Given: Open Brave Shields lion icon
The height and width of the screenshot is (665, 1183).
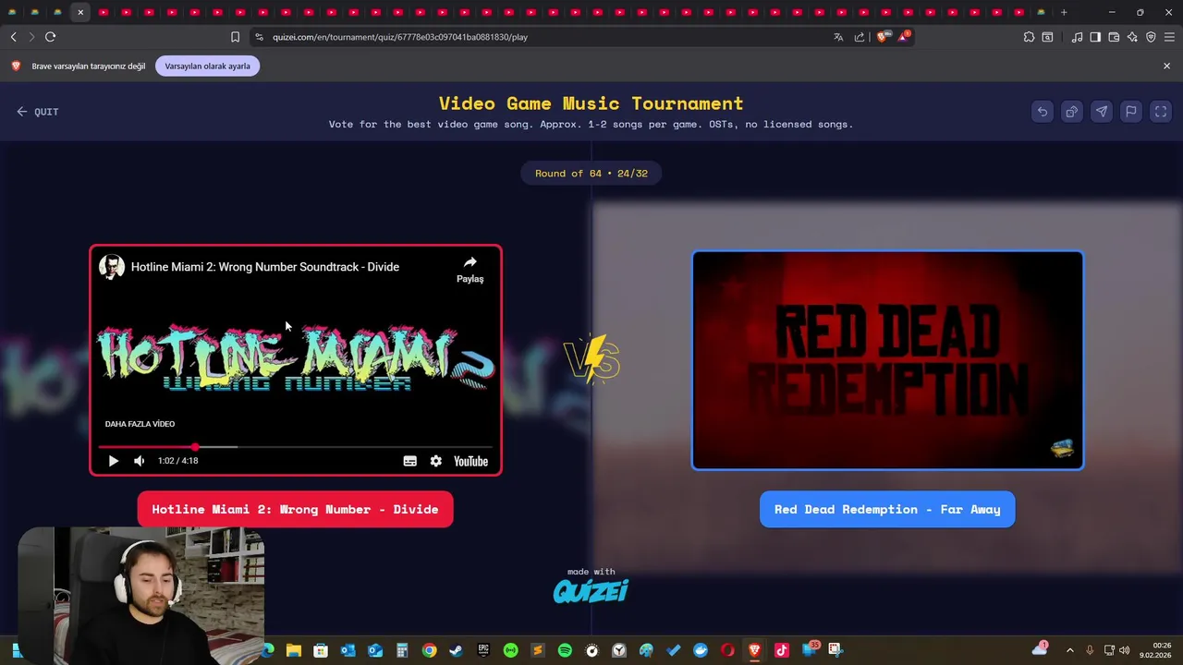Looking at the screenshot, I should (x=882, y=37).
